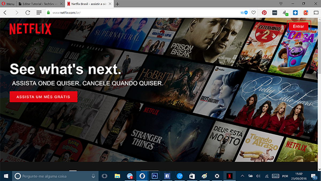
Task: Click ASSISTA UM MÊS GRÁTIS
Action: click(44, 97)
